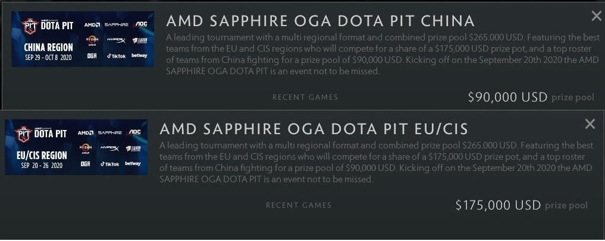The height and width of the screenshot is (241, 605).
Task: Click the TikTok logo in China Region banner
Action: [116, 56]
